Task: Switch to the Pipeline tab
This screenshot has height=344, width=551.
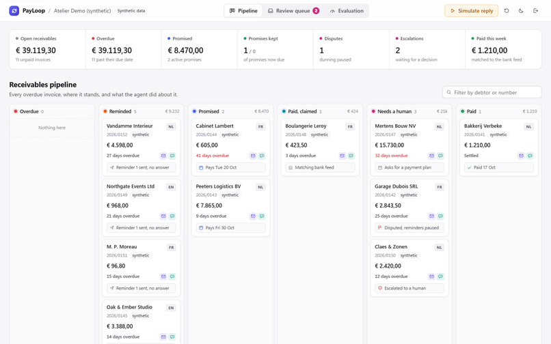Action: [243, 11]
